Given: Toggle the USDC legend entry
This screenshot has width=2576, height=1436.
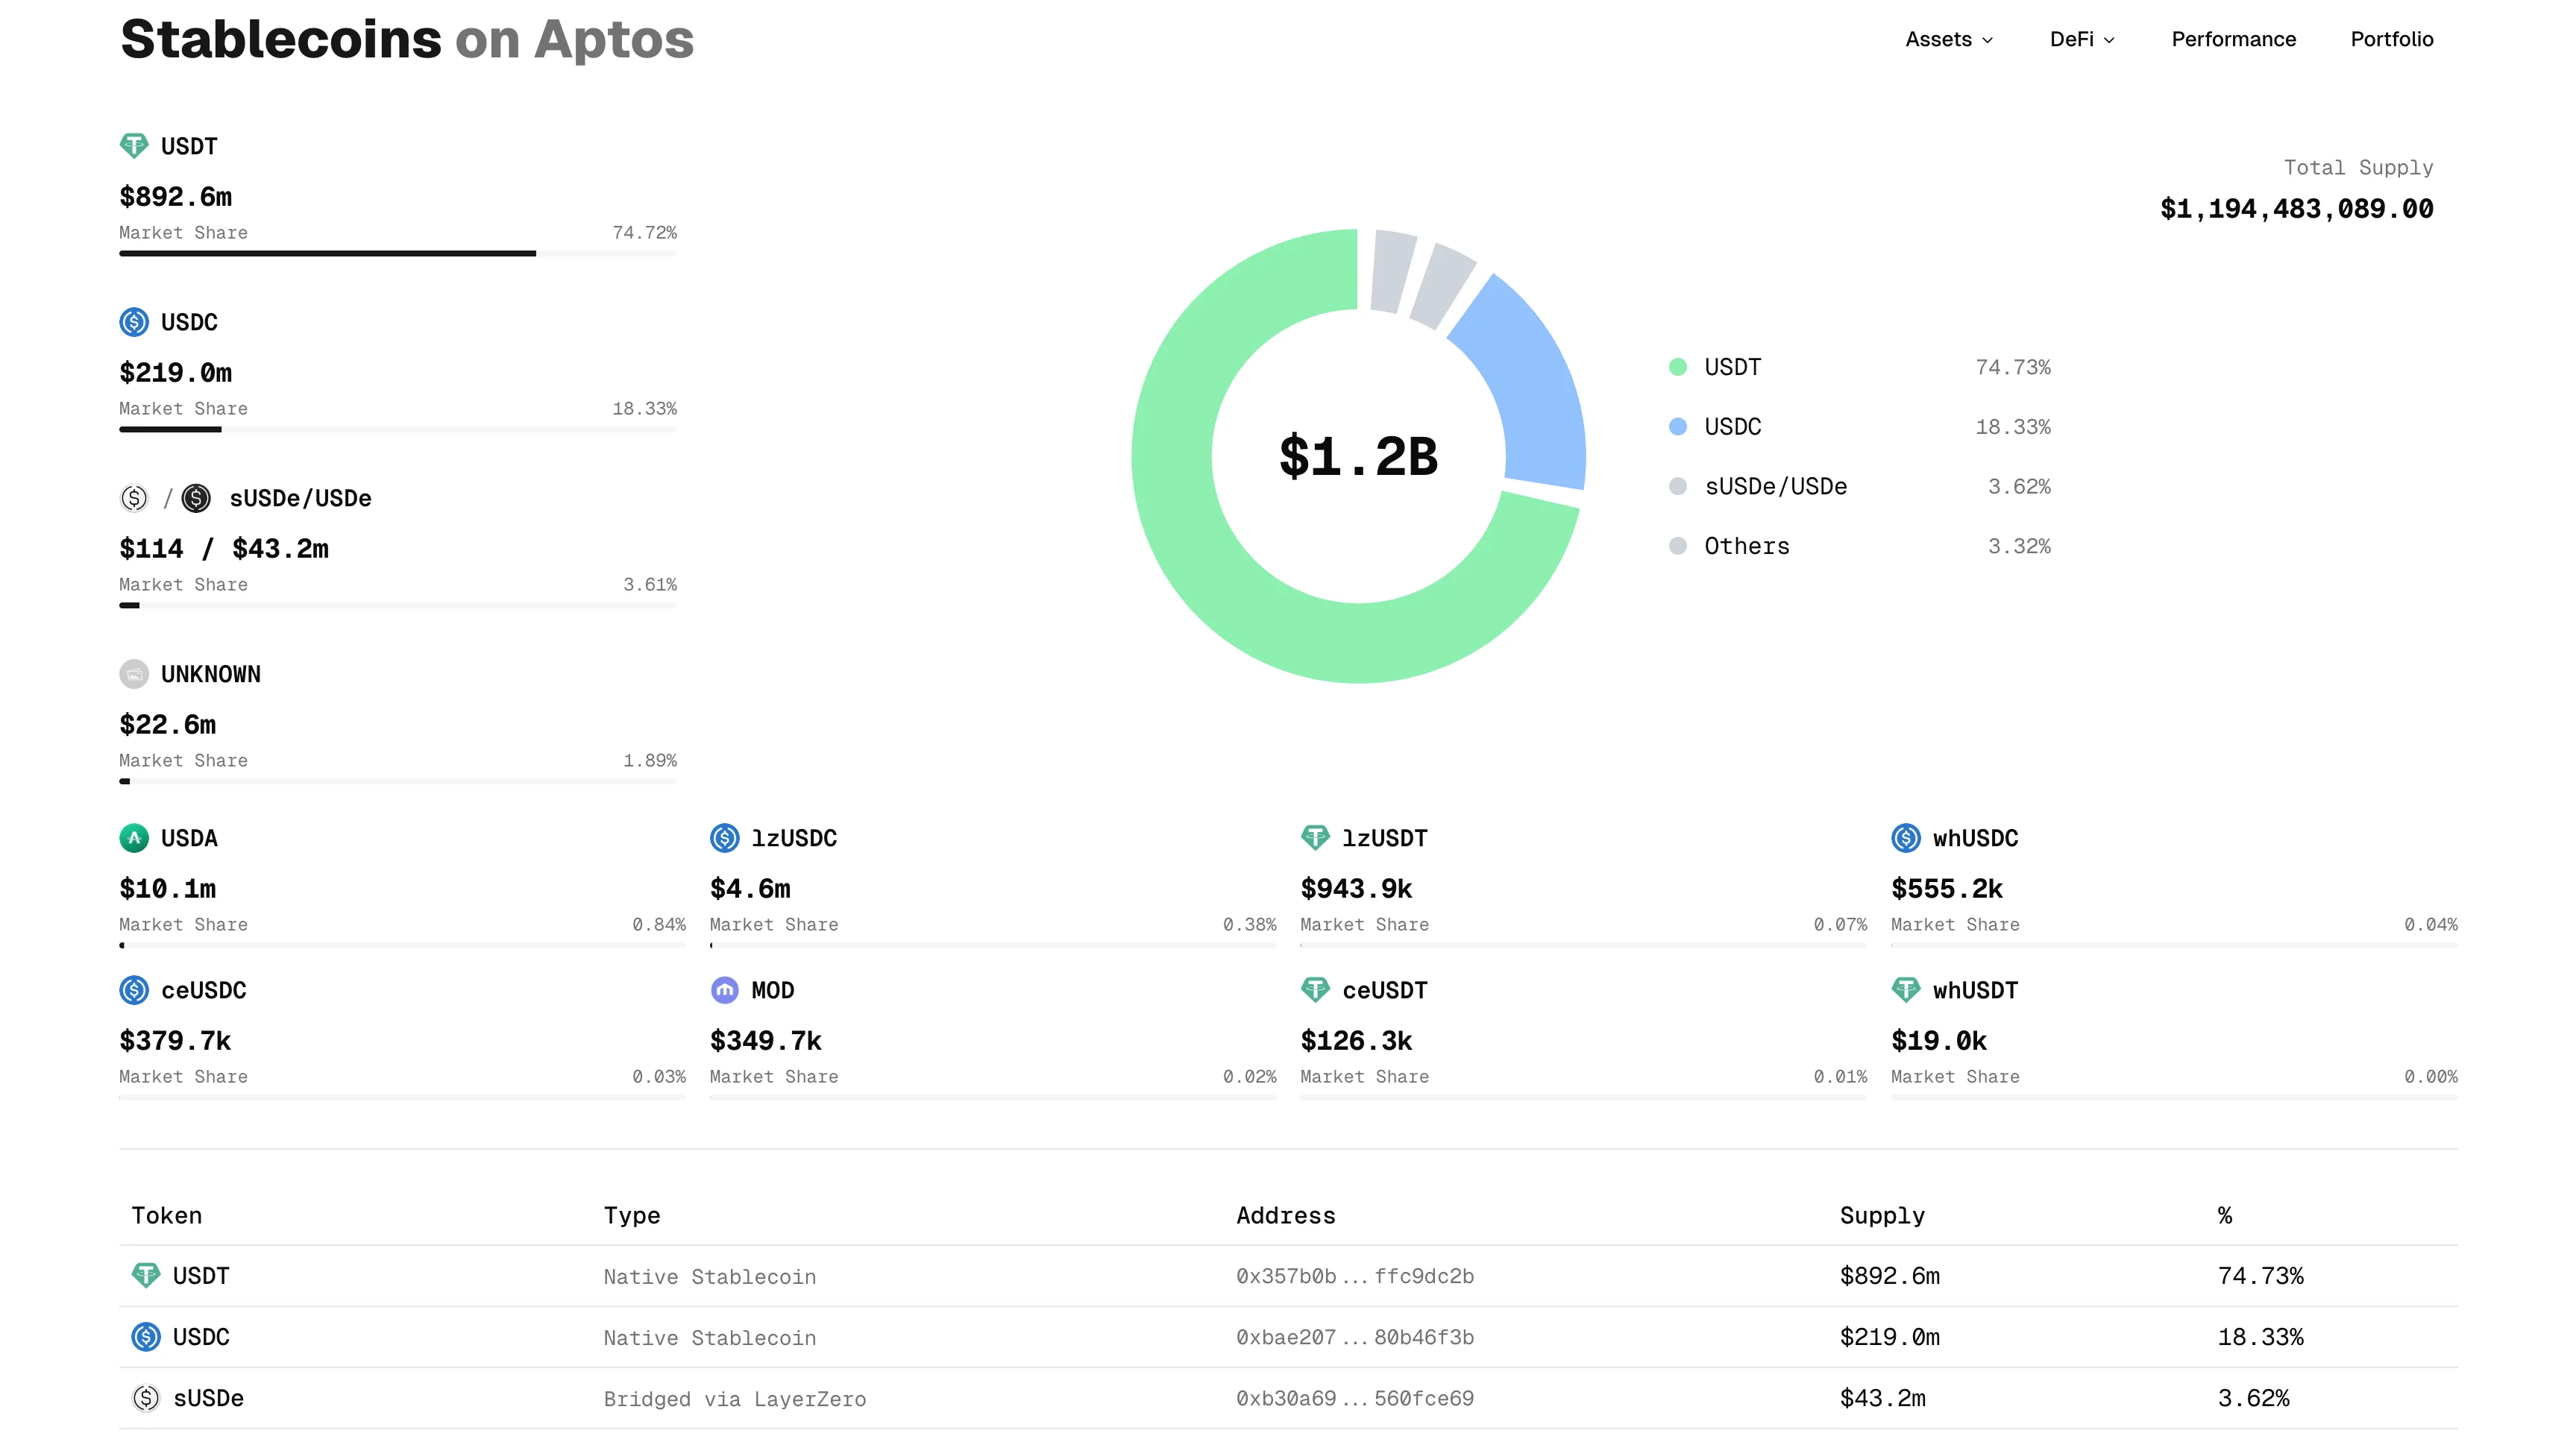Looking at the screenshot, I should point(1733,426).
